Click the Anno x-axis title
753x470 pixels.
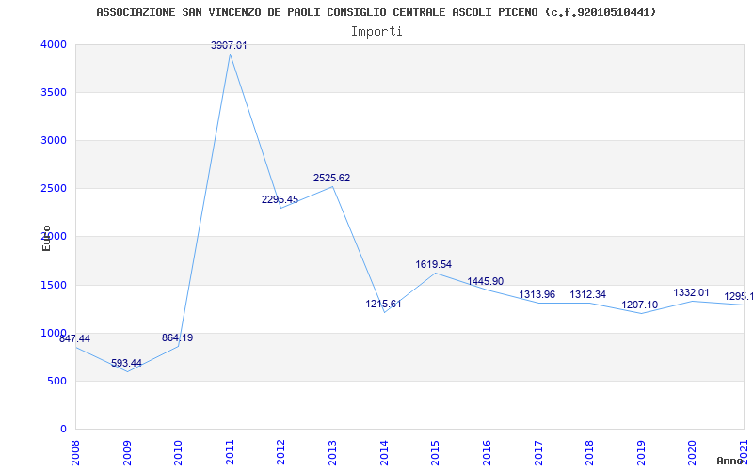point(729,461)
